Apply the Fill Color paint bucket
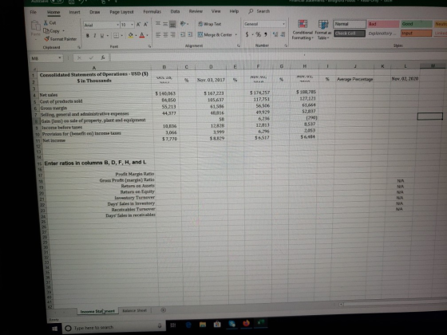Viewport: 447px width, 335px height. (x=131, y=35)
